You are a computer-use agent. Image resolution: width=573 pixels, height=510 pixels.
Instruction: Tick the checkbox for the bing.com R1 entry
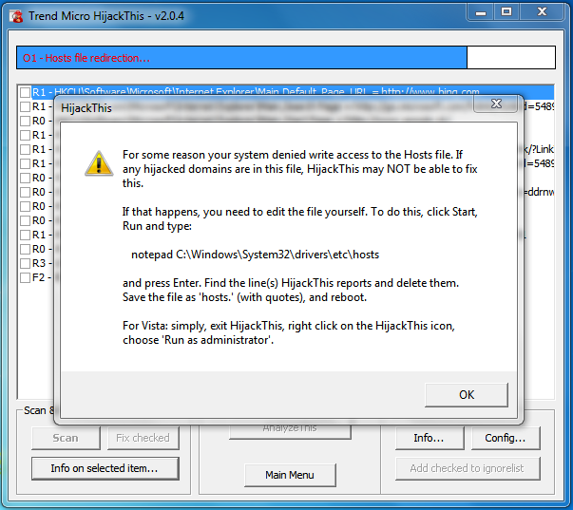tap(25, 92)
